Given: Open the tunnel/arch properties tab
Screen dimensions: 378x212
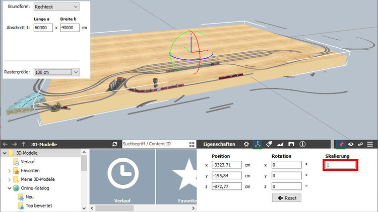Looking at the screenshot, I should click(x=291, y=144).
